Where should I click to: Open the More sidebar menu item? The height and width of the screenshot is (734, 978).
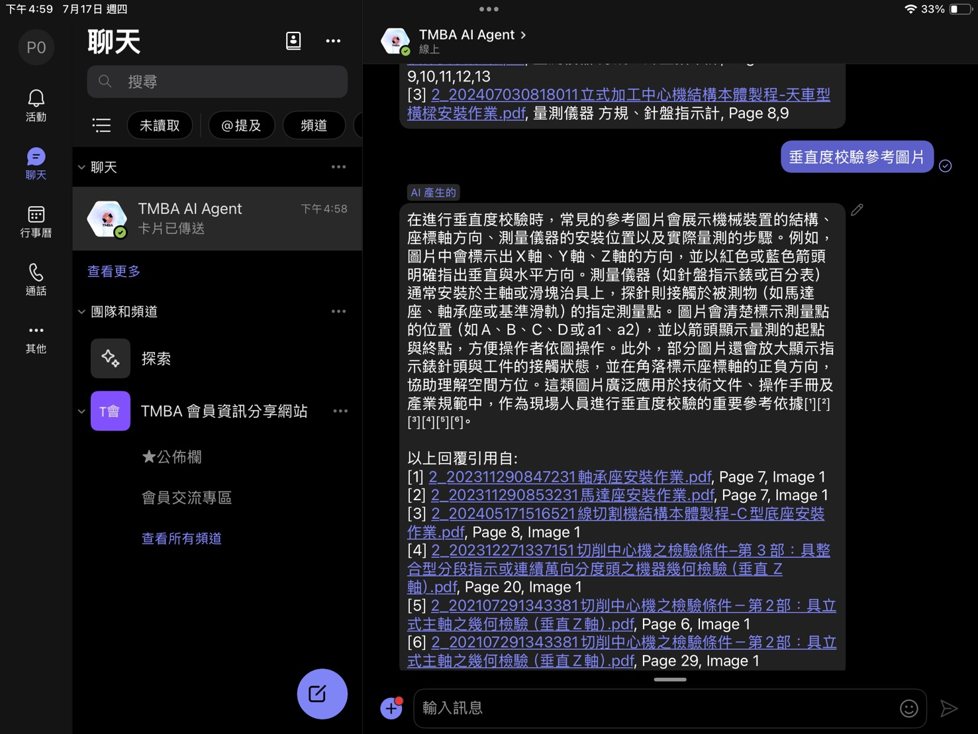[x=36, y=337]
